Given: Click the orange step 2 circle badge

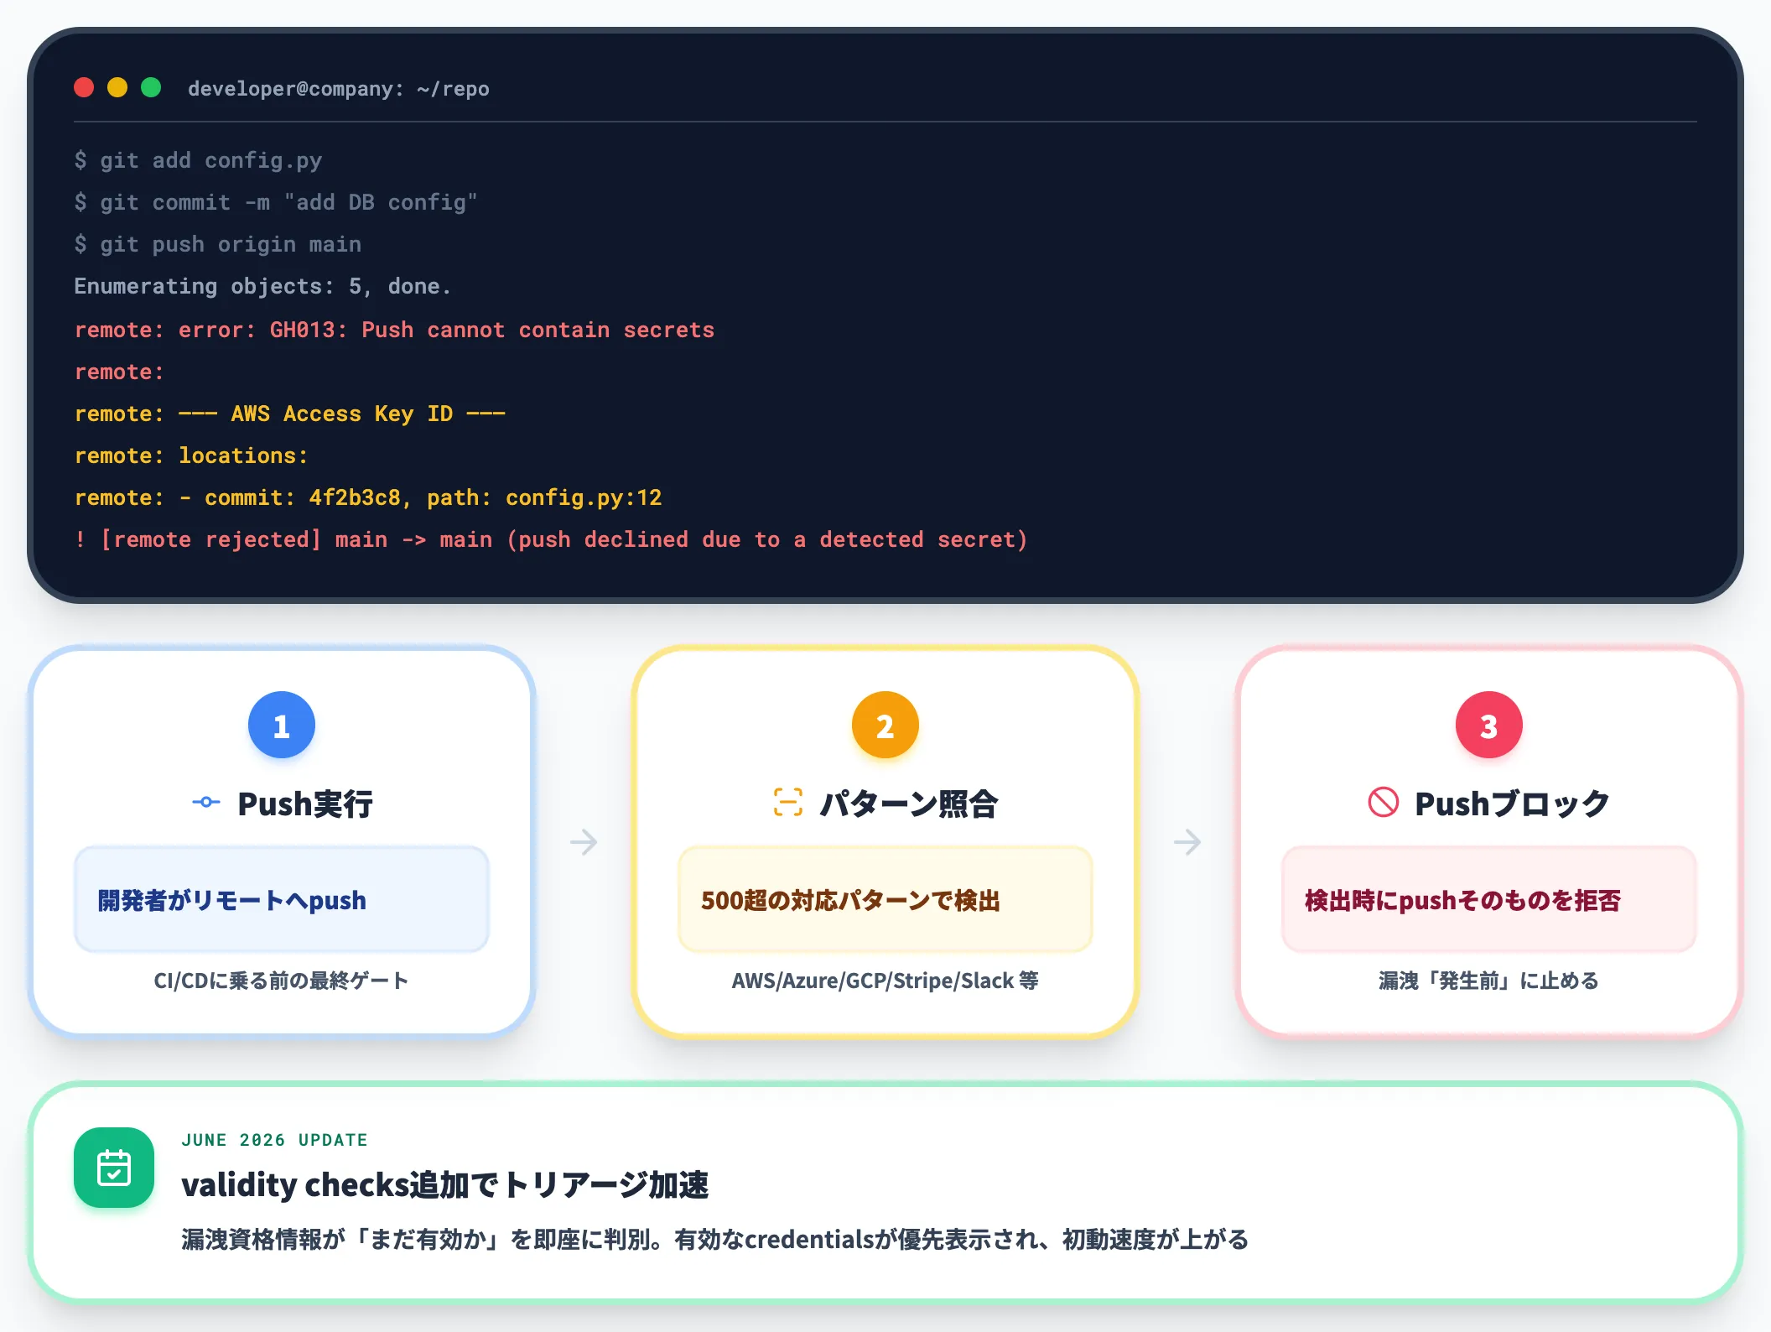Looking at the screenshot, I should [x=885, y=726].
